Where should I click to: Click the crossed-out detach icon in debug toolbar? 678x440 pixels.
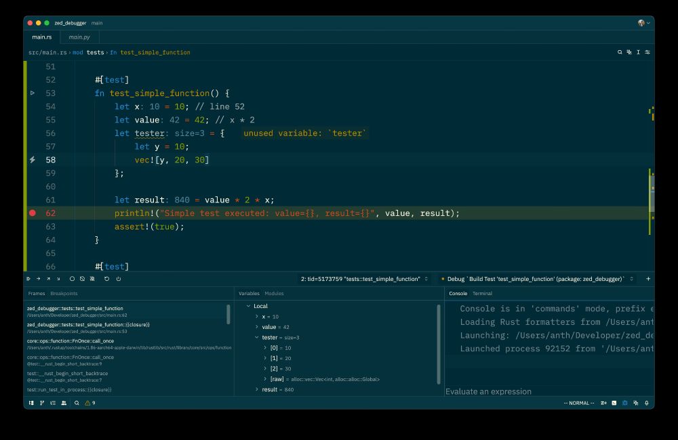tap(92, 279)
